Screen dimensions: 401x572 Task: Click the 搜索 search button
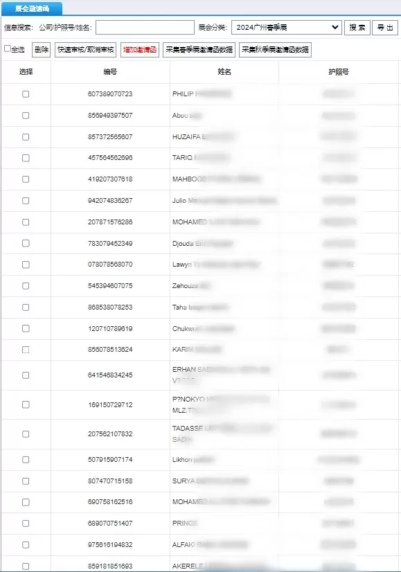point(357,28)
